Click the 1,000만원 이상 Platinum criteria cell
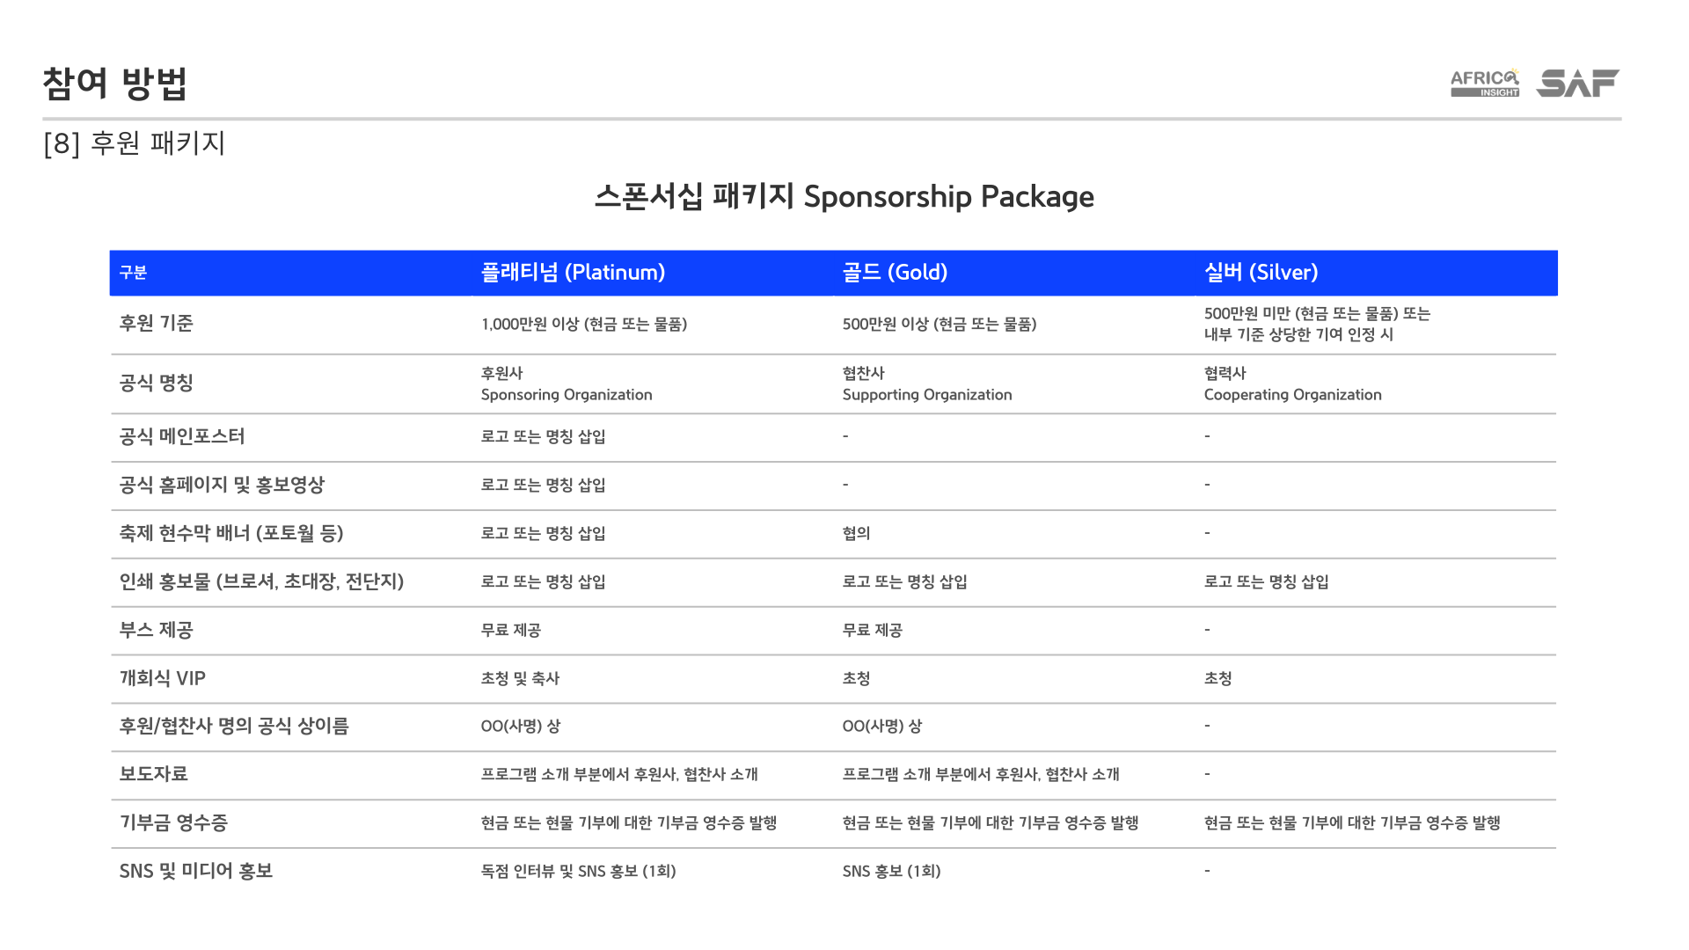 coord(584,324)
